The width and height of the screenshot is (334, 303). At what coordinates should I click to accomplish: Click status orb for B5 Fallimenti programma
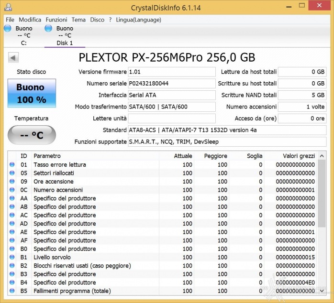12,291
